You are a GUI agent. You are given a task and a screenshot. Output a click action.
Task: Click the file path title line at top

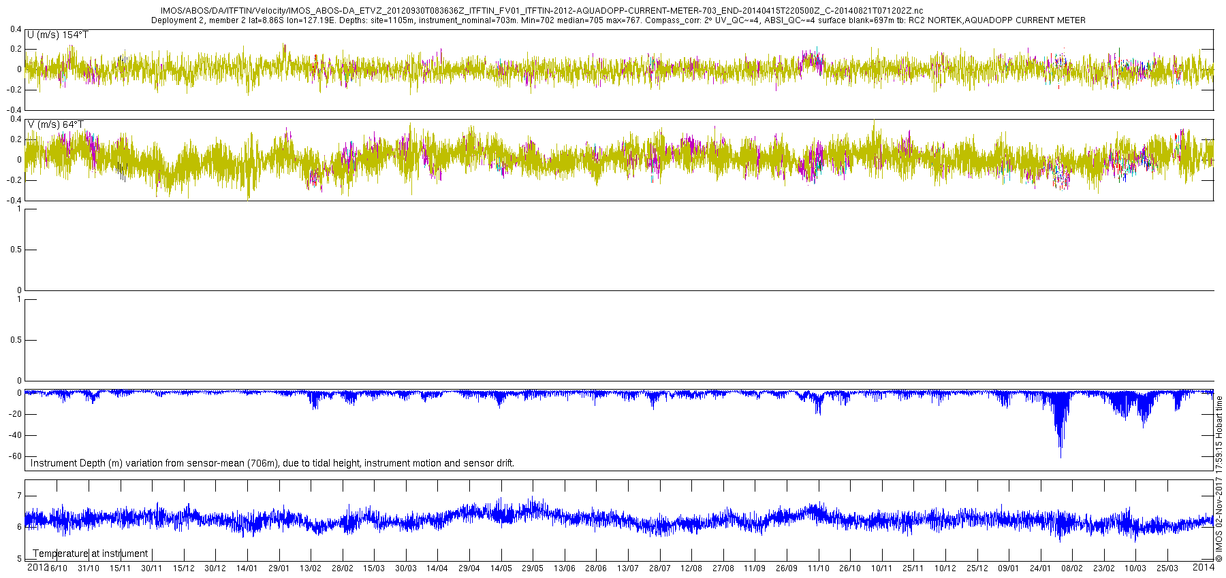point(541,11)
